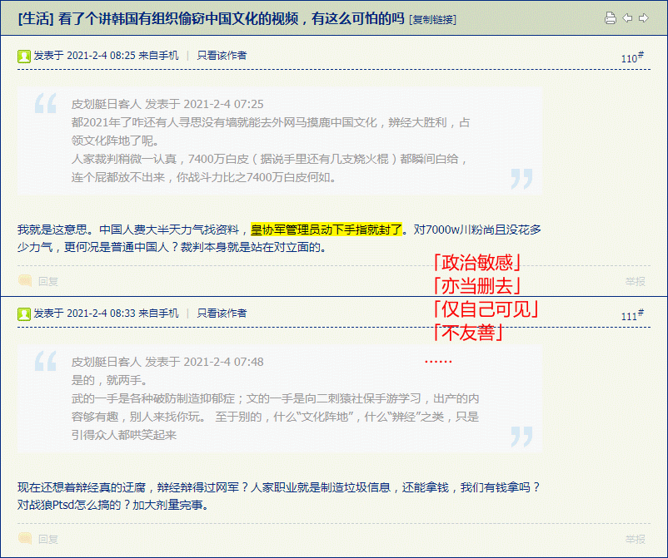Click 回复 under post 111
Image resolution: width=668 pixels, height=558 pixels.
click(47, 539)
